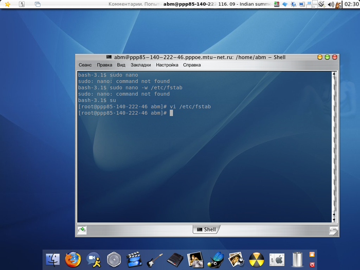Click the blue monitor tray icon
Viewport: 360px width, 270px height.
click(x=302, y=4)
